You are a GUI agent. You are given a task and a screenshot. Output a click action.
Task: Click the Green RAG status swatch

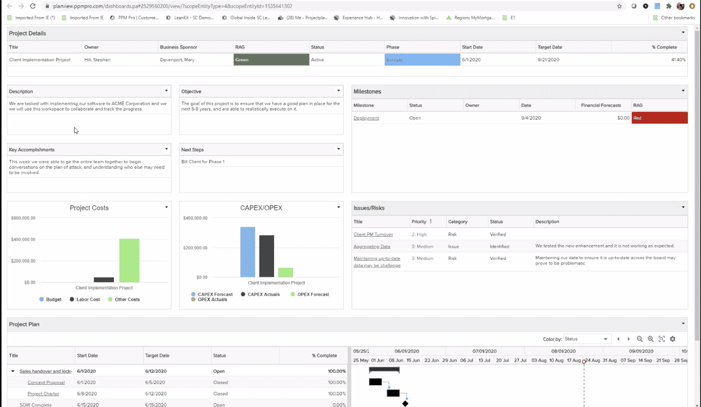(x=271, y=59)
